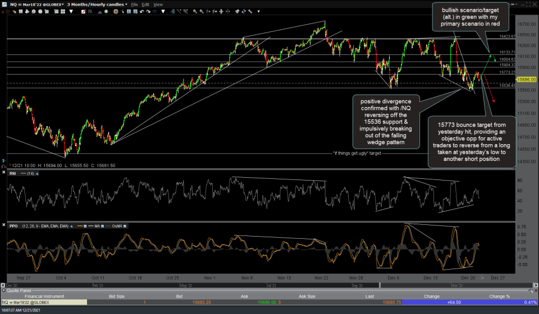Click the timeline scroll left arrow
Image resolution: width=539 pixels, height=314 pixels.
click(x=3, y=285)
